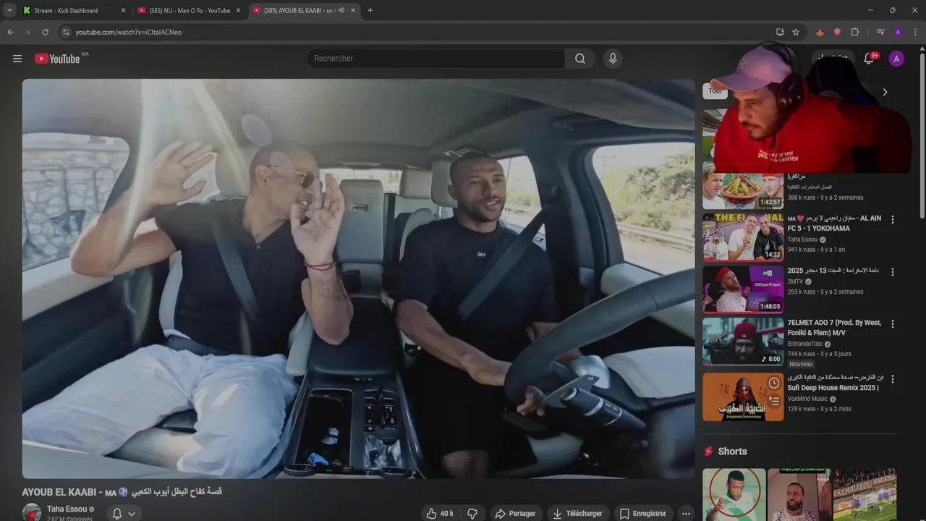
Task: Open more actions ellipsis under the video
Action: [686, 514]
